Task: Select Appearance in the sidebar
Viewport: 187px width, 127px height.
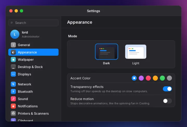Action: coord(34,52)
